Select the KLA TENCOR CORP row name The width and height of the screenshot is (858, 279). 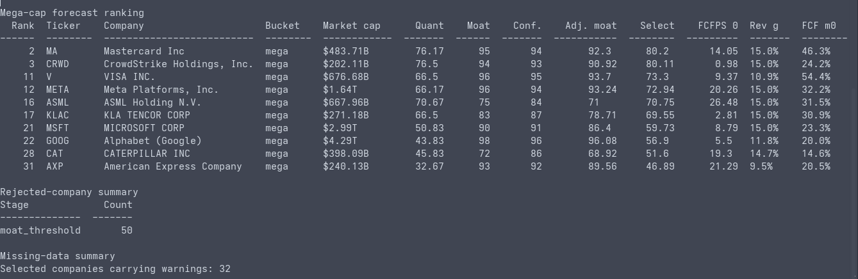(x=147, y=115)
